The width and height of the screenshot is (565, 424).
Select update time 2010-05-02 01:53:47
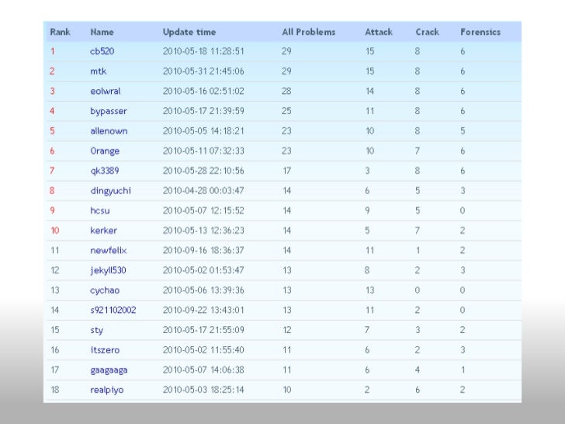(203, 270)
